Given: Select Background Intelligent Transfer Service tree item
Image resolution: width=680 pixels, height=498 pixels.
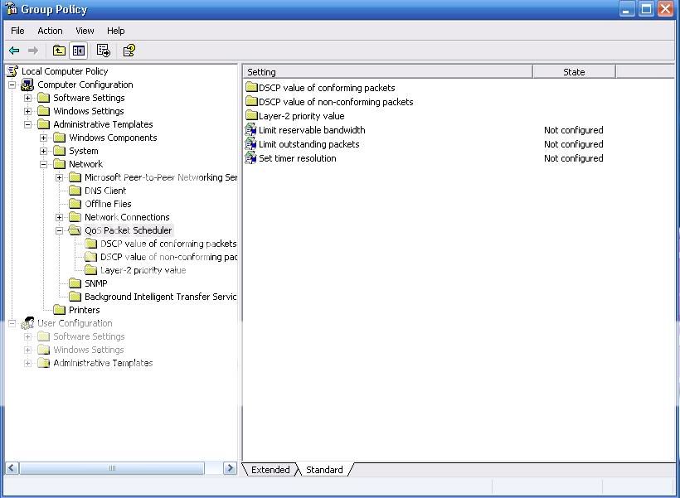Looking at the screenshot, I should (160, 297).
